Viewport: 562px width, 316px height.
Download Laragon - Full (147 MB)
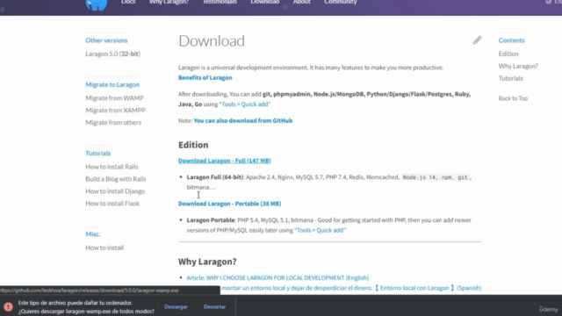225,161
